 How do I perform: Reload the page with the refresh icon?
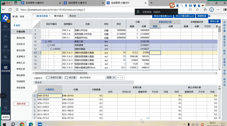click(x=10, y=10)
